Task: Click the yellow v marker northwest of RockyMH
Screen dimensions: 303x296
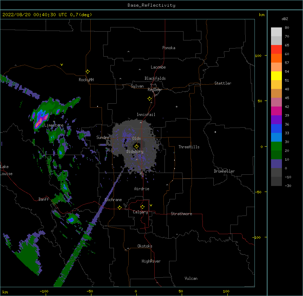Action: click(x=62, y=65)
